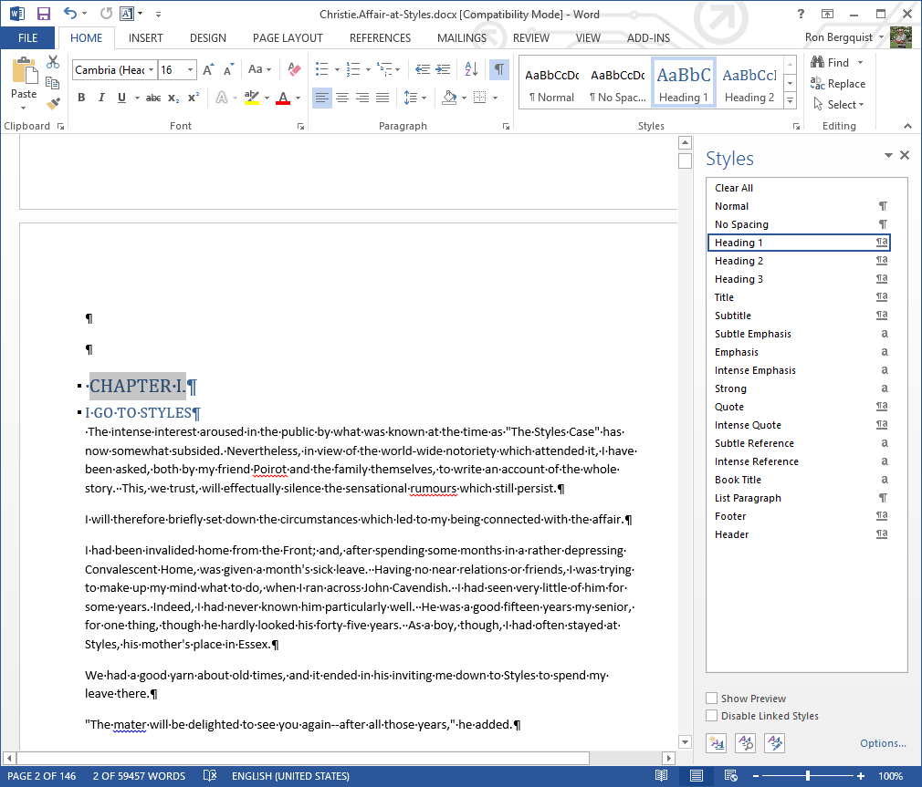Click the Bullets list icon

[x=321, y=69]
